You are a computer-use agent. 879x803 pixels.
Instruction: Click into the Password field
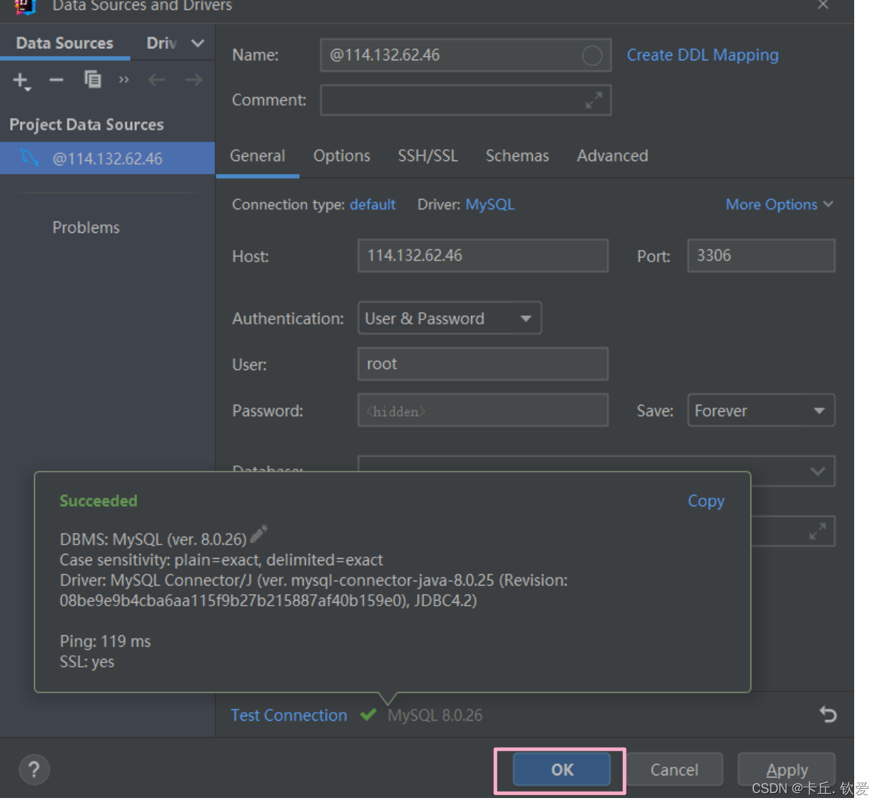483,410
